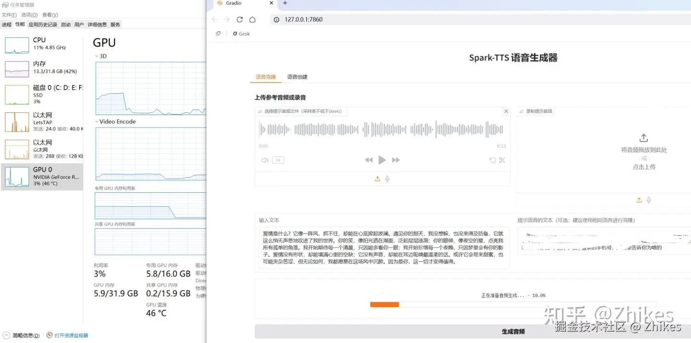Click upload icon below the first audio player

(378, 179)
